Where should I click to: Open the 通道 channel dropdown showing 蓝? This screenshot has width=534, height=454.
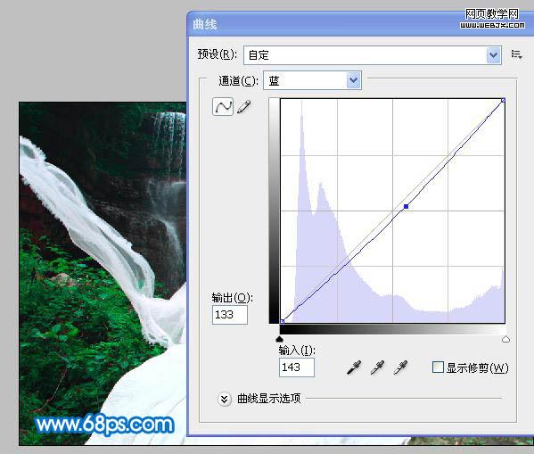(312, 80)
